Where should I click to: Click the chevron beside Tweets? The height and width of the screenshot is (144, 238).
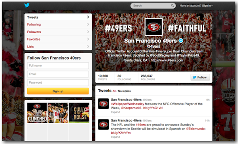pos(88,17)
